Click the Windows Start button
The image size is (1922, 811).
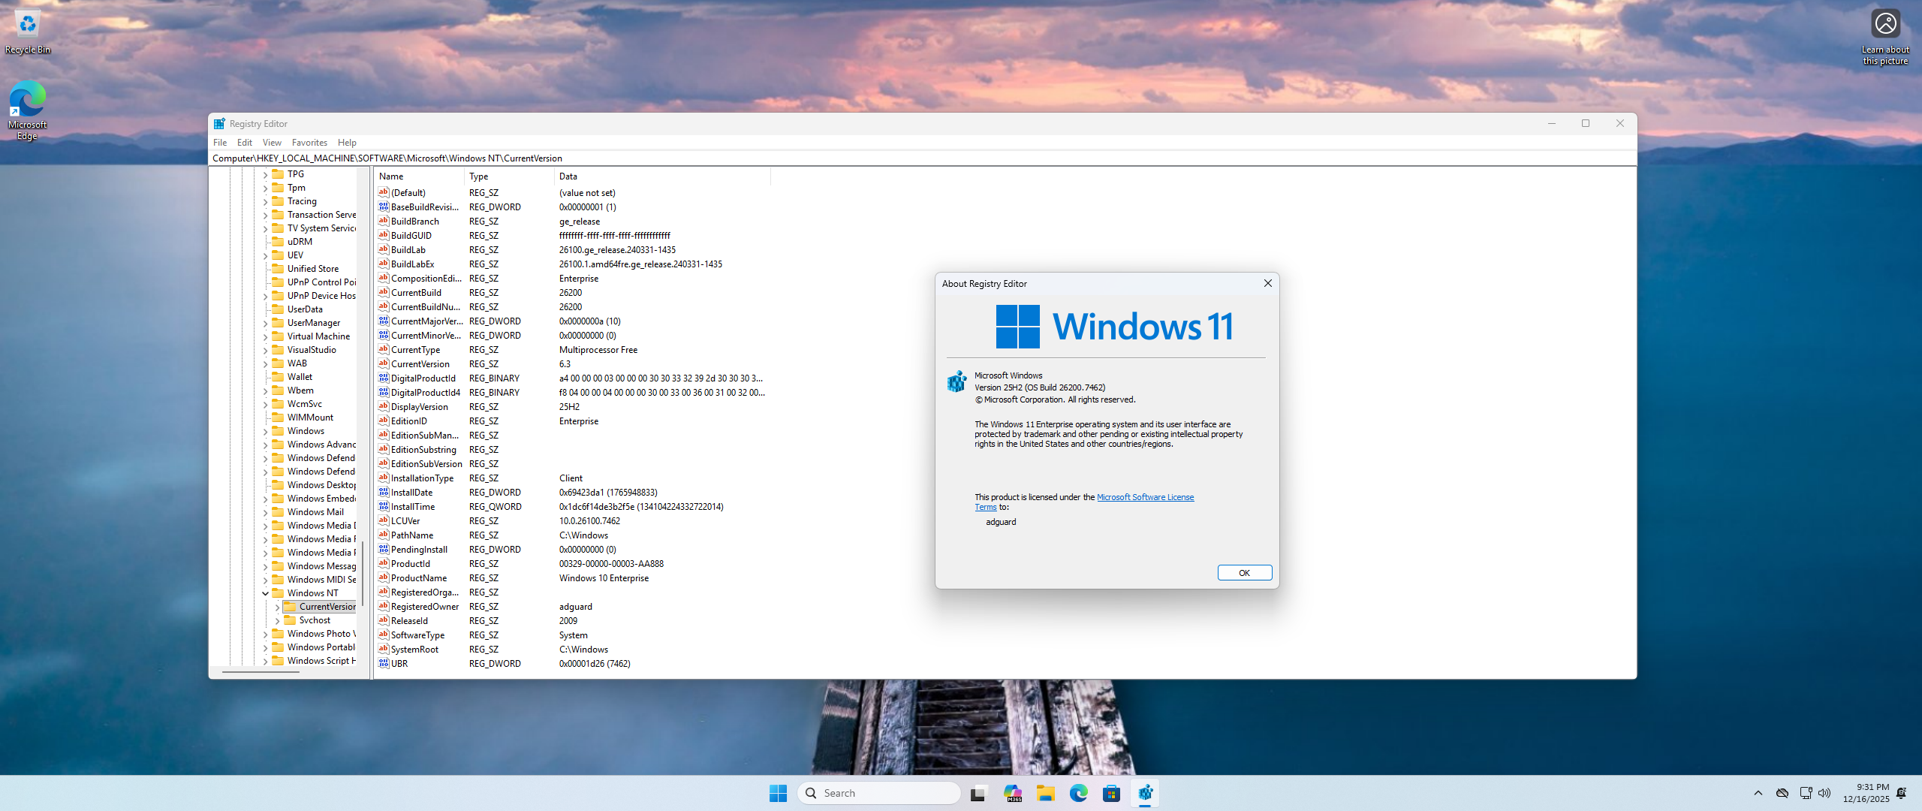pyautogui.click(x=778, y=793)
